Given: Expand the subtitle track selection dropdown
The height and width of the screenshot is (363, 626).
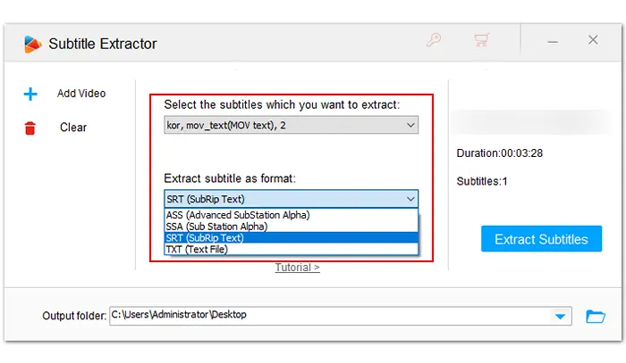Looking at the screenshot, I should (410, 127).
